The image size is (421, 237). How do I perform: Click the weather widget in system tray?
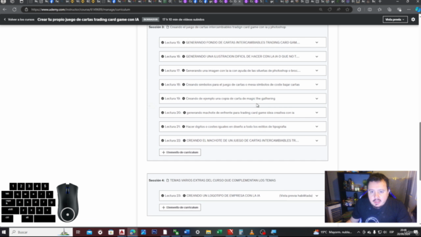coord(332,232)
